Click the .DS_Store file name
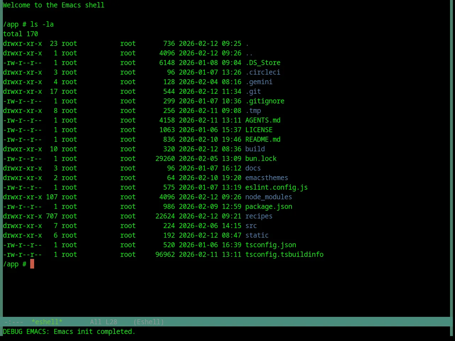This screenshot has height=341, width=455. (x=263, y=63)
